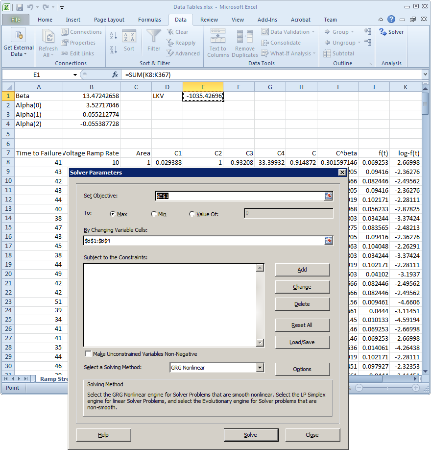
Task: Enable Make Unconstrained Variables Non-Negative checkbox
Action: pos(89,354)
